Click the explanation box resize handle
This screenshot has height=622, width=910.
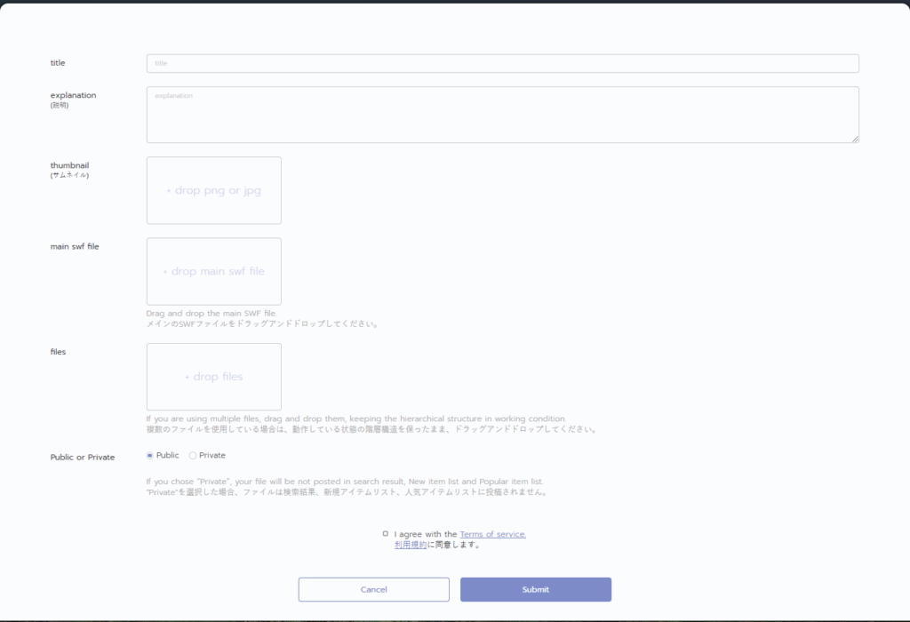[x=855, y=139]
